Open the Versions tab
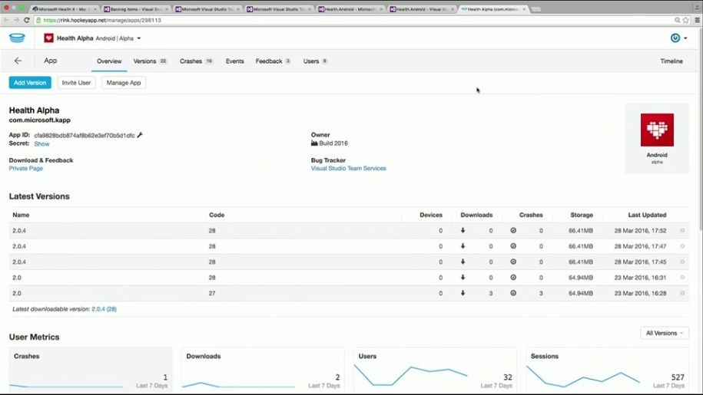 (x=150, y=61)
